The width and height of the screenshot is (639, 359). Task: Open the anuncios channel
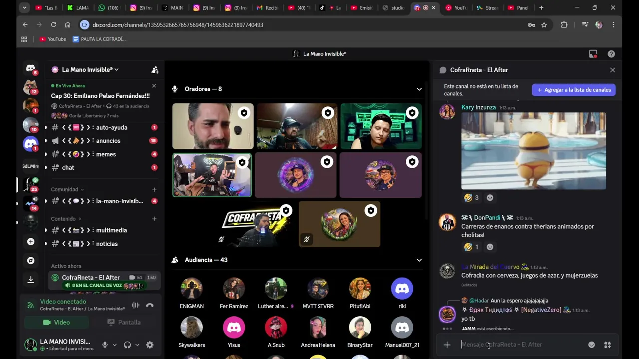[x=104, y=141]
